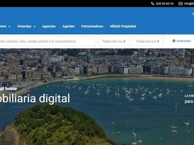This screenshot has height=145, width=194.
Task: Click the caret arrow next to Viviendas
Action: (35, 26)
